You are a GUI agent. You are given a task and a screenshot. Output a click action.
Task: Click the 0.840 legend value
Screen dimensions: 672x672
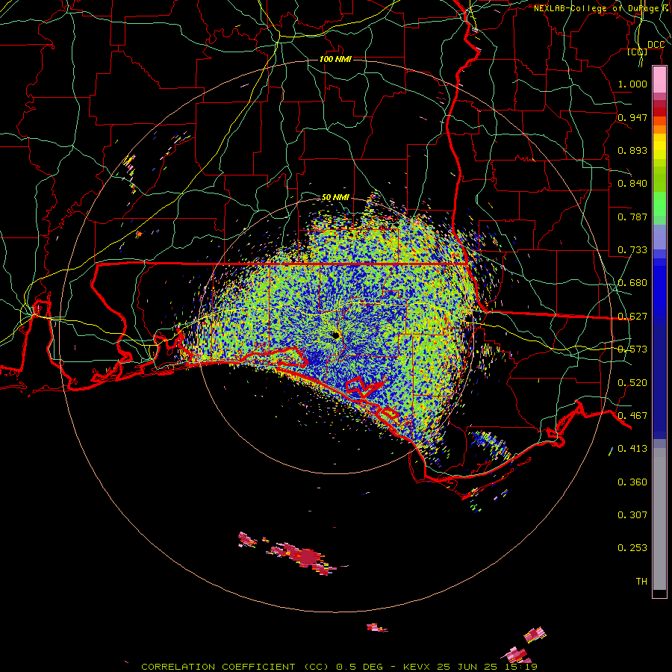pyautogui.click(x=632, y=184)
